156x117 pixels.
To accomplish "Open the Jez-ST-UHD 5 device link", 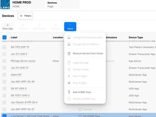I will (19, 54).
